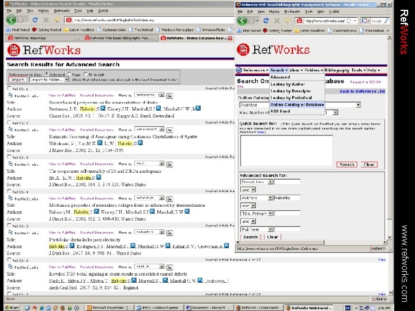Open Max Number of References dropdown
The width and height of the screenshot is (415, 311).
pyautogui.click(x=335, y=112)
